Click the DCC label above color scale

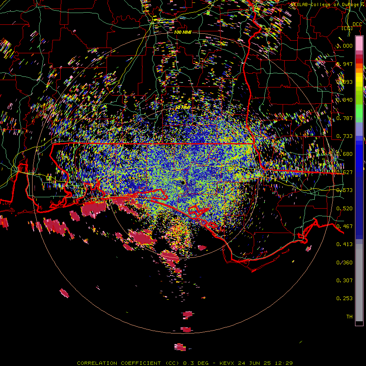[357, 24]
